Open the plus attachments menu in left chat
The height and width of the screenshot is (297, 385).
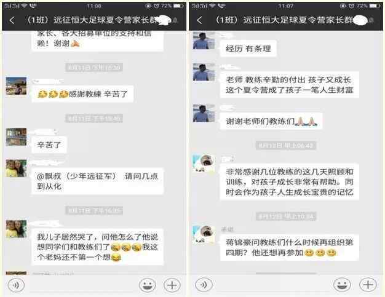172,285
